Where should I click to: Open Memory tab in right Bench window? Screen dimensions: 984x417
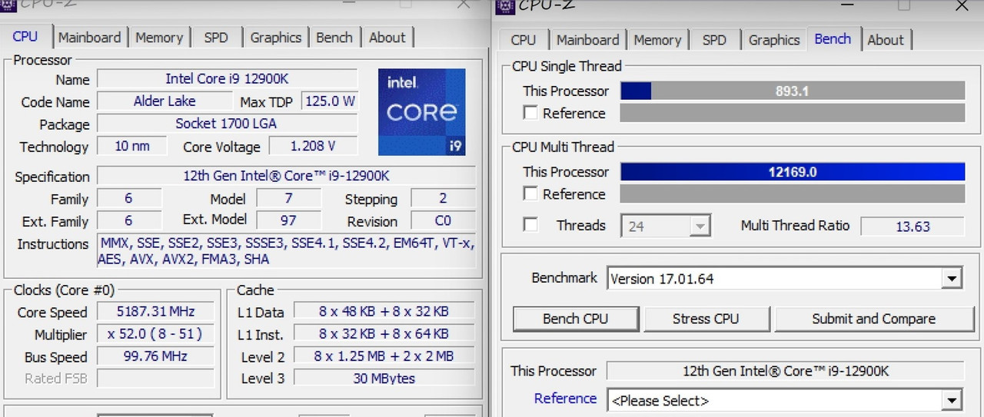coord(657,40)
